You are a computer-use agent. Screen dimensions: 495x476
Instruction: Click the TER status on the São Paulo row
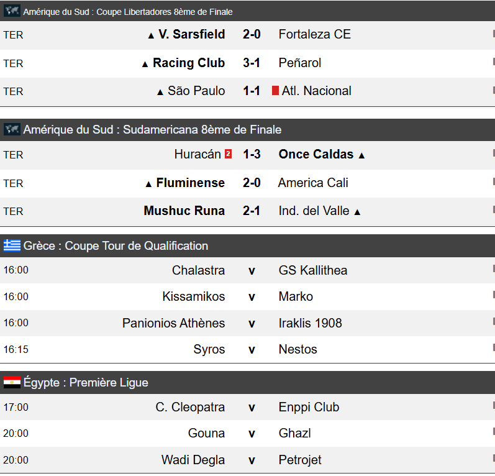tap(13, 91)
